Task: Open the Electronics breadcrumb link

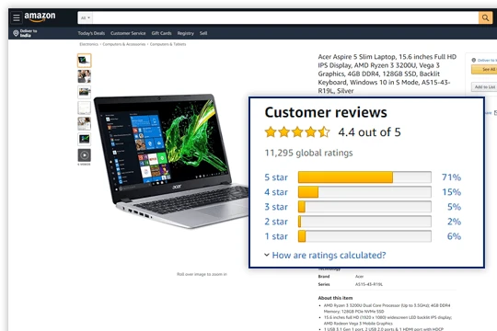Action: pos(88,44)
